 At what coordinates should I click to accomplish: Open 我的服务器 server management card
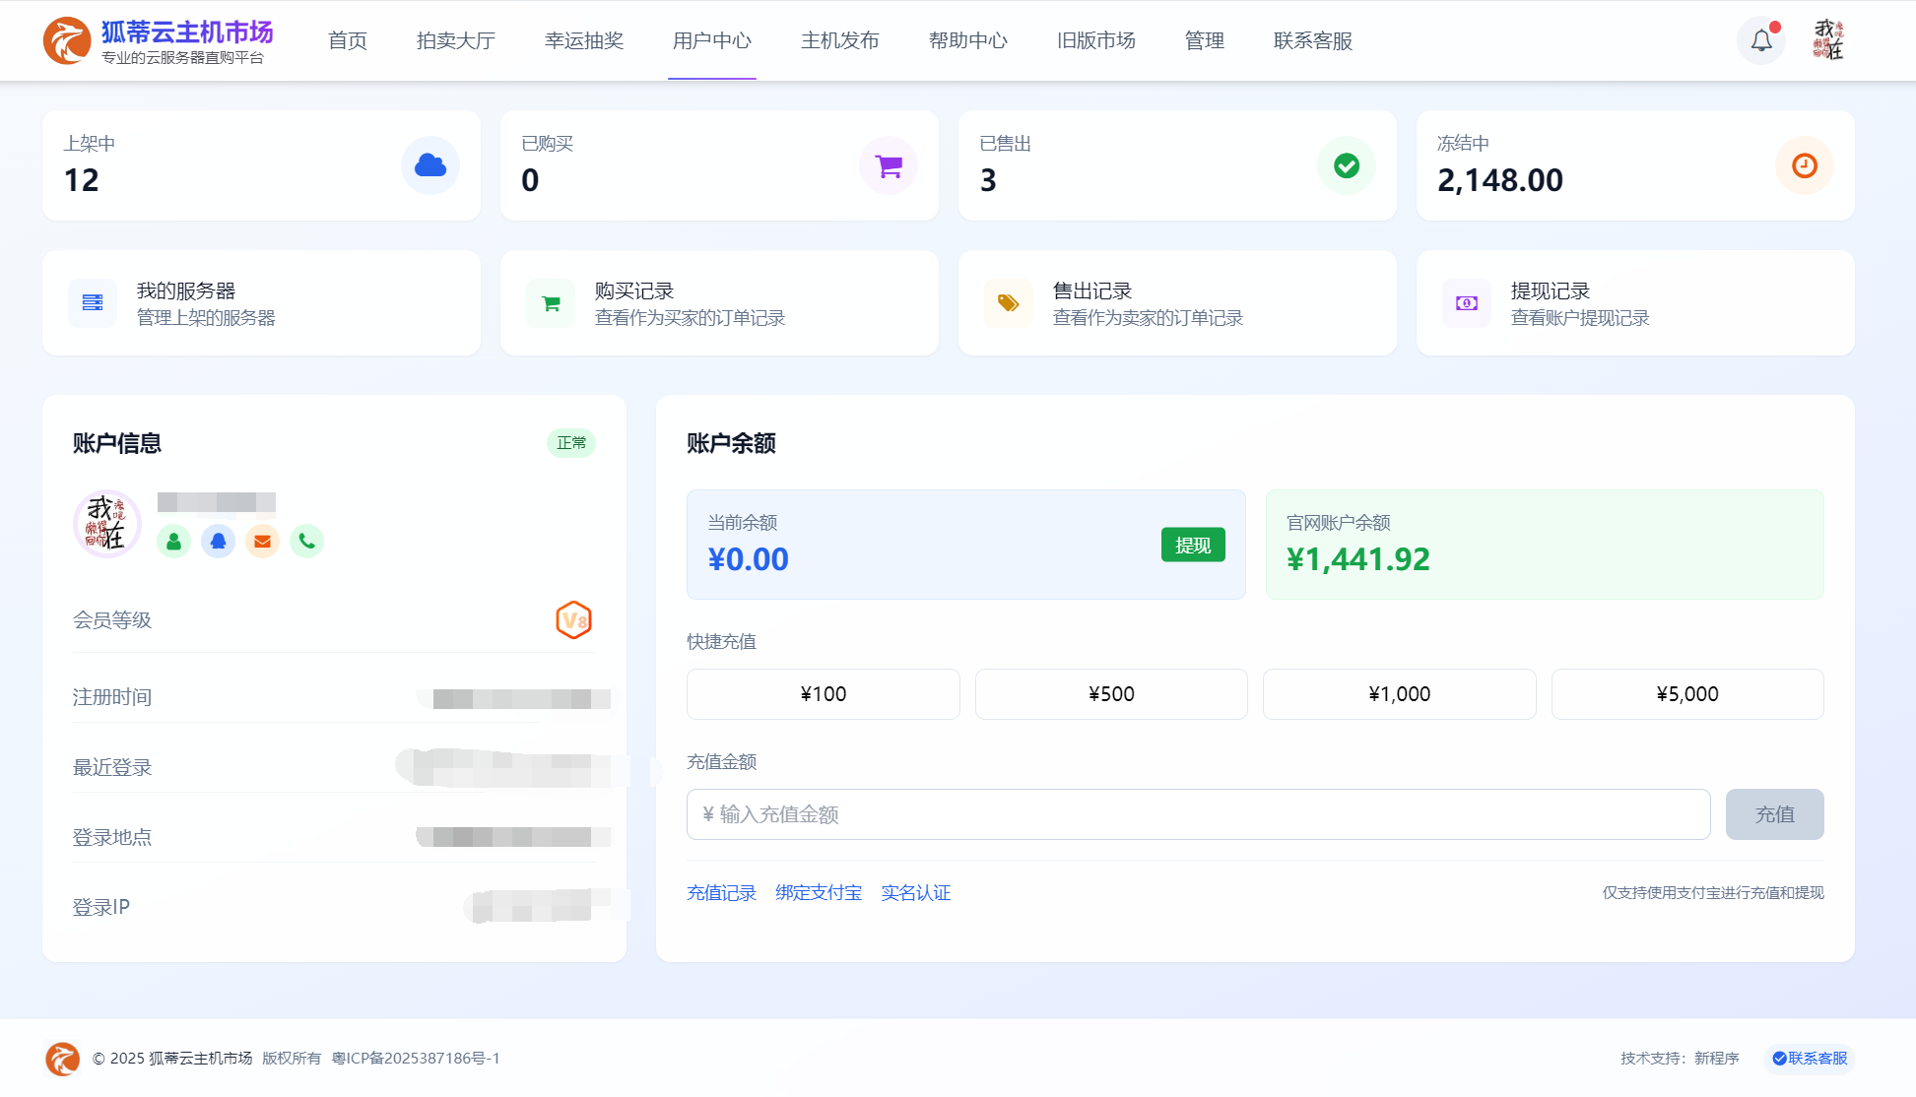pyautogui.click(x=261, y=303)
